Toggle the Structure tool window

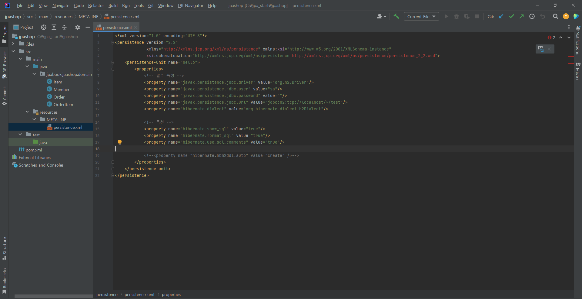point(4,249)
